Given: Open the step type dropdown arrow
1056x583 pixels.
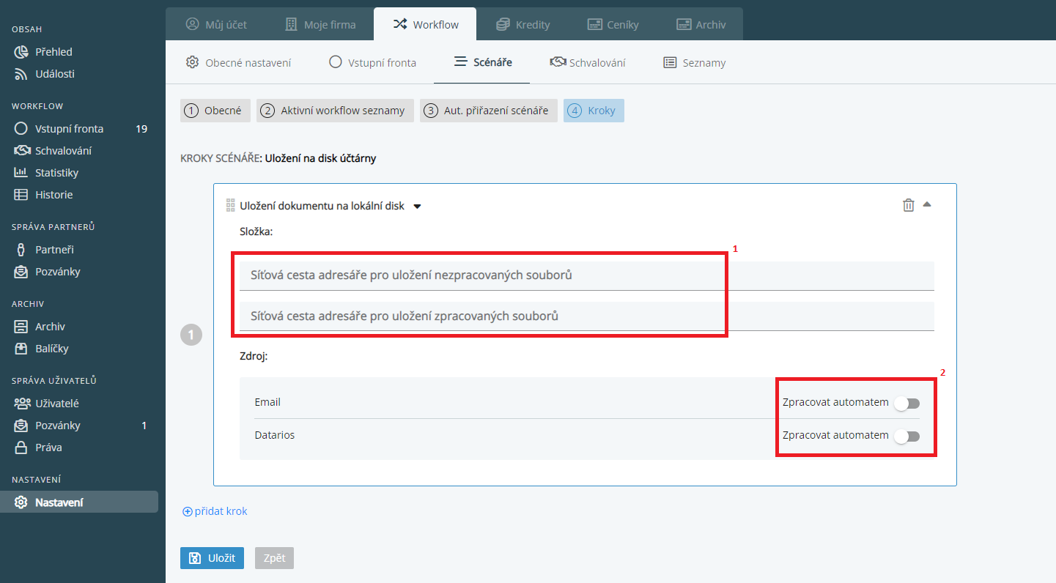Looking at the screenshot, I should 417,207.
